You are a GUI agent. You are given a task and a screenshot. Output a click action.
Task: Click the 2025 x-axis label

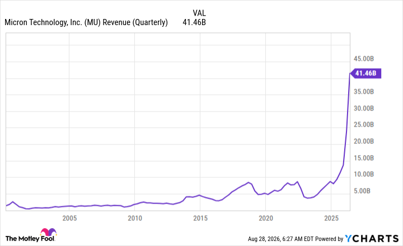[x=331, y=218]
